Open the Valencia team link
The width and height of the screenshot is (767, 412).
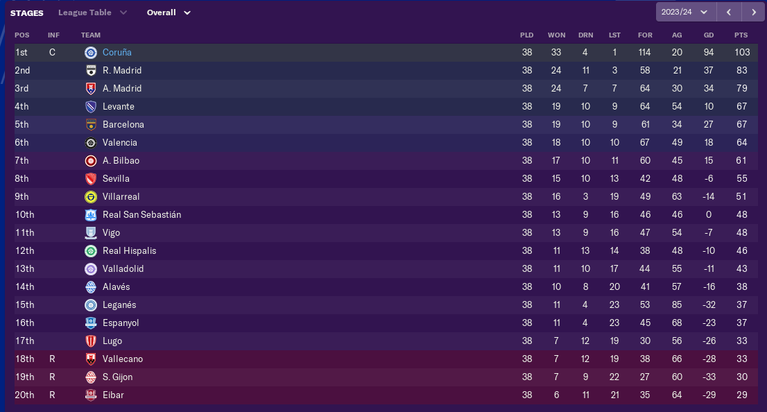tap(120, 143)
